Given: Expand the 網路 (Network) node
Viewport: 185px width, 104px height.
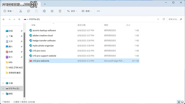Looking at the screenshot, I should point(3,94).
